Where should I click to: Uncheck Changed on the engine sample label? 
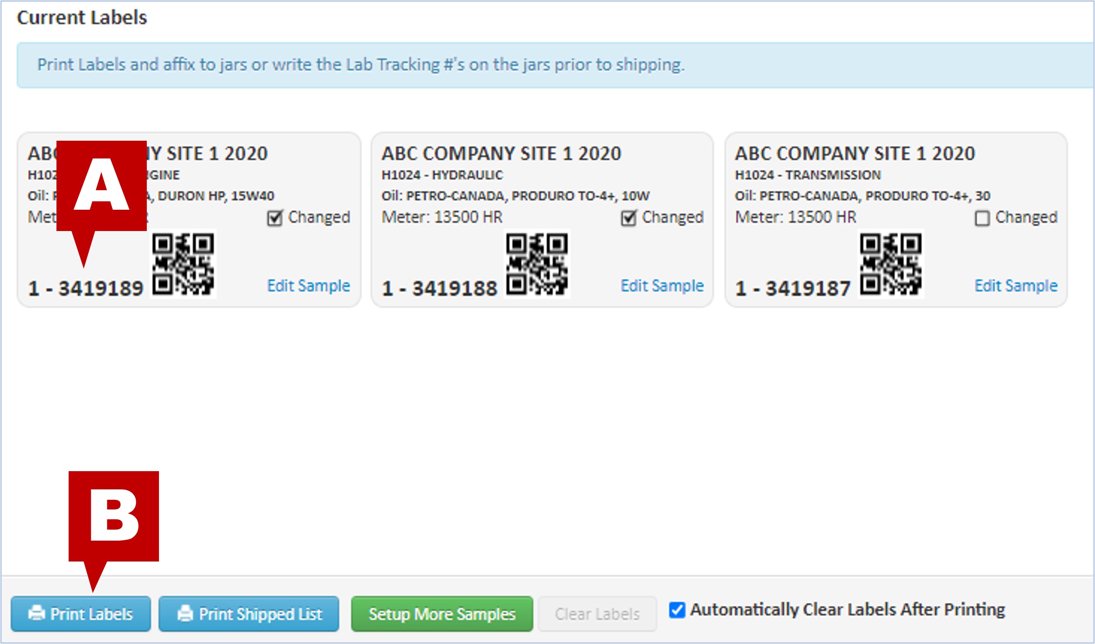(275, 218)
